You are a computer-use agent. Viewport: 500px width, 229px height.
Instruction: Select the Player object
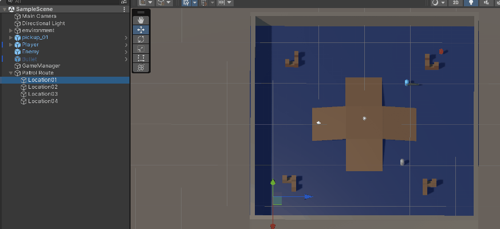[x=65, y=45]
